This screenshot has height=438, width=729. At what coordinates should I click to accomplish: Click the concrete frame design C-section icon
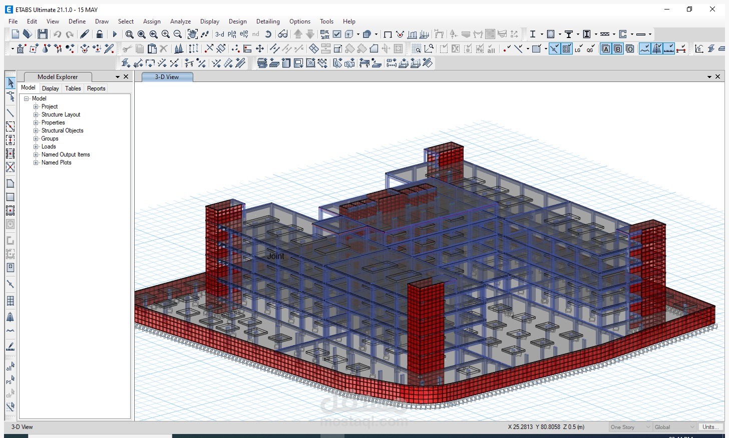point(623,34)
